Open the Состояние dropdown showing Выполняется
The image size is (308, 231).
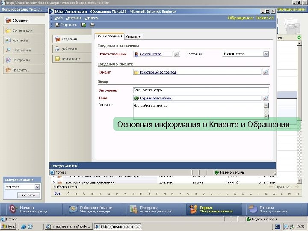point(266,54)
